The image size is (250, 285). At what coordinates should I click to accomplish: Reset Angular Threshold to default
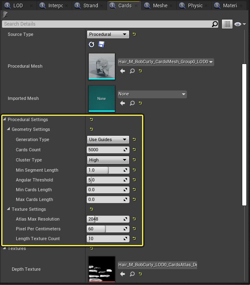click(134, 180)
